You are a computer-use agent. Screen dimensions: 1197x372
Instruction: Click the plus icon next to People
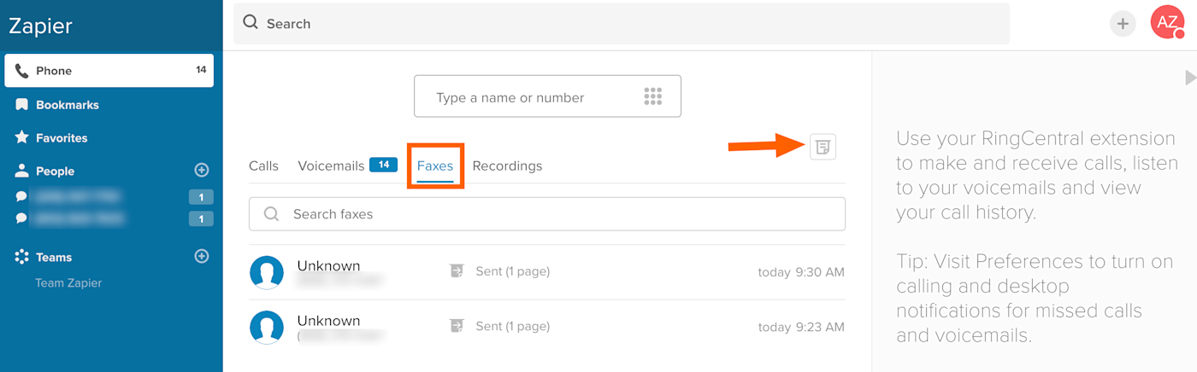(202, 171)
